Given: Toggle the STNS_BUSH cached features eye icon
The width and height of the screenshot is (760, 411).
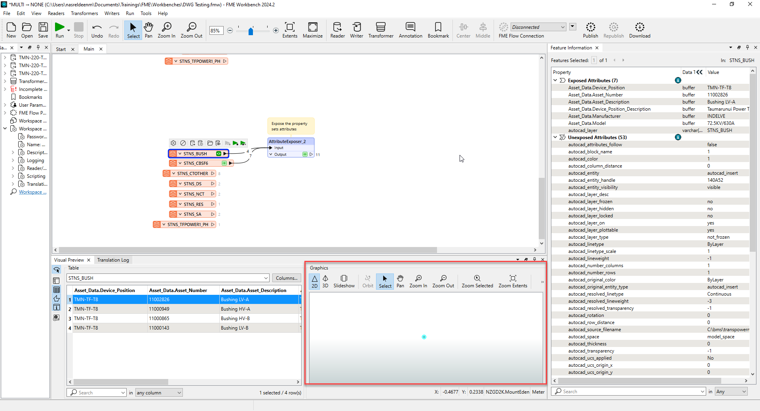Looking at the screenshot, I should [x=218, y=154].
